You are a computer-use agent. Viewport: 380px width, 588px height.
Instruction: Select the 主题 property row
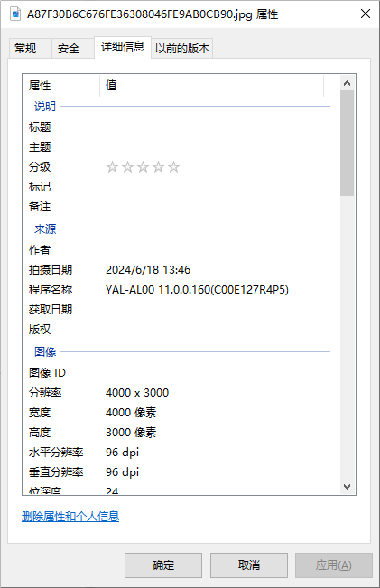[176, 147]
